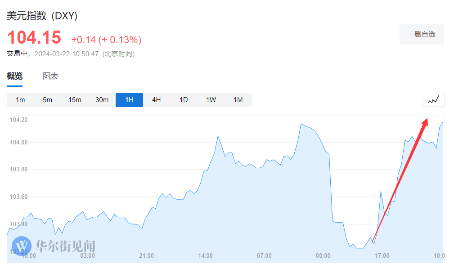Click the 104.15 current price
Screen dimensions: 454x269
click(34, 37)
